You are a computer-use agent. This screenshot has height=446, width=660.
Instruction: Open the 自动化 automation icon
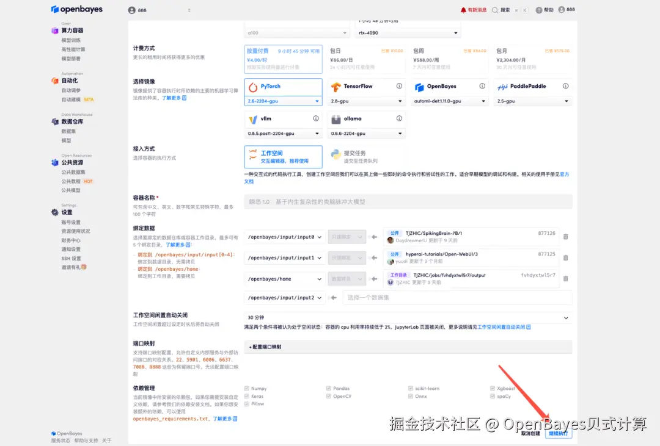click(x=55, y=81)
